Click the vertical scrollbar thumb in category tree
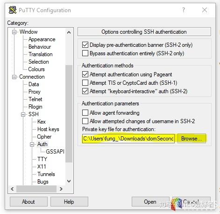220x214 pixels. point(69,114)
